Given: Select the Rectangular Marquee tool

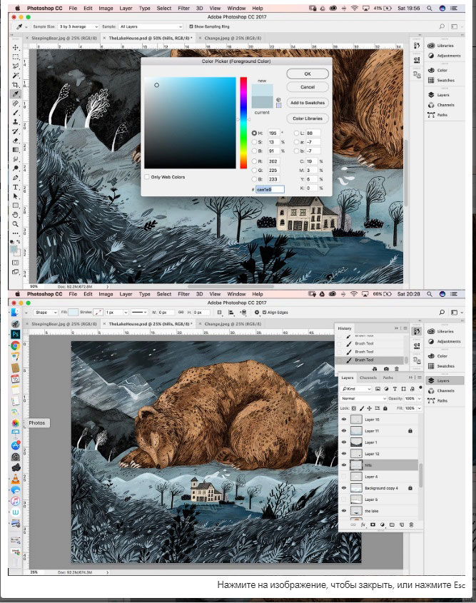Looking at the screenshot, I should coord(16,57).
